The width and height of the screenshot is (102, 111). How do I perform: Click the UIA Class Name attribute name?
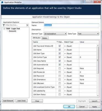point(40,61)
